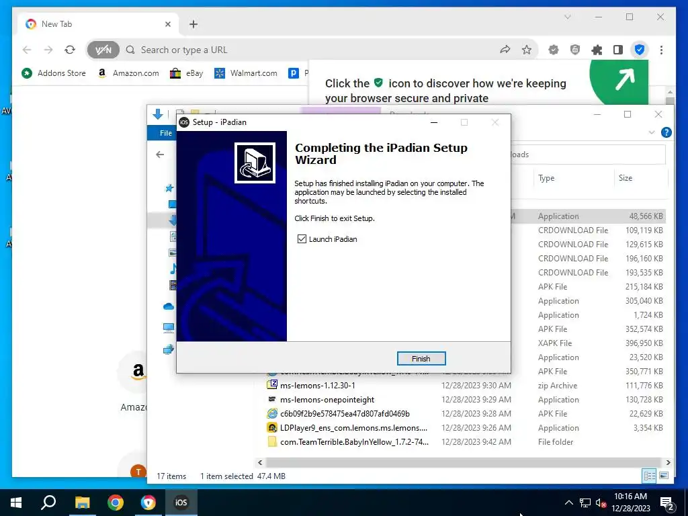Image resolution: width=688 pixels, height=516 pixels.
Task: Sort files by Type column header
Action: click(x=546, y=177)
